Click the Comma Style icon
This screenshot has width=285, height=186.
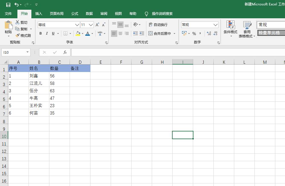coord(200,33)
